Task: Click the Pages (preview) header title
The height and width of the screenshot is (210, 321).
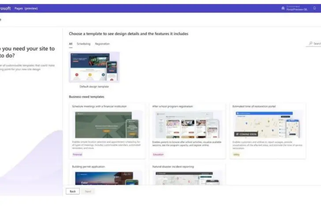Action: pyautogui.click(x=26, y=8)
